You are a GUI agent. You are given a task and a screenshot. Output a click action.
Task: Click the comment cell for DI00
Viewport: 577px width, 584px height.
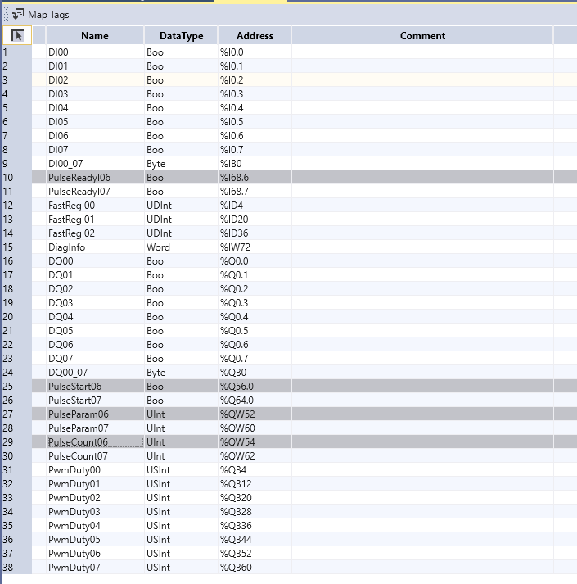[x=422, y=52]
